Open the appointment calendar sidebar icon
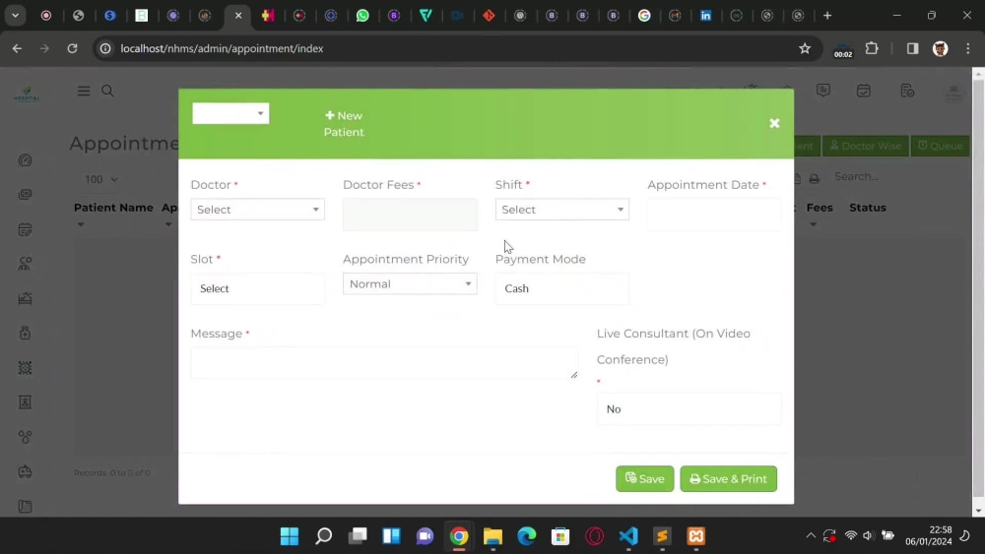The width and height of the screenshot is (985, 554). point(26,229)
